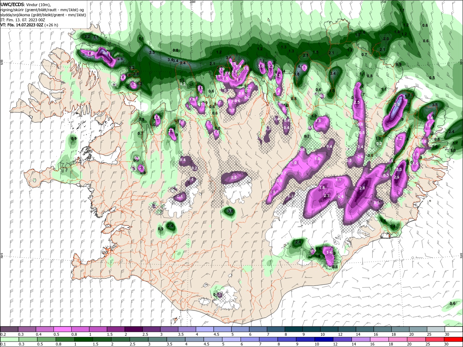
Task: Click the grey-green rain swatch labeled 3
Action: pos(158,339)
